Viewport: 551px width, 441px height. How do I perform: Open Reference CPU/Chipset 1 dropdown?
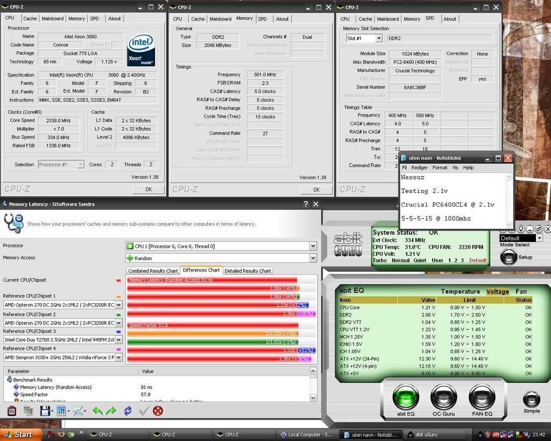(x=119, y=305)
